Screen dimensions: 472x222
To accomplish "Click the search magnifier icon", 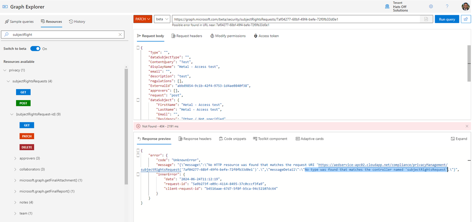I will (6, 35).
